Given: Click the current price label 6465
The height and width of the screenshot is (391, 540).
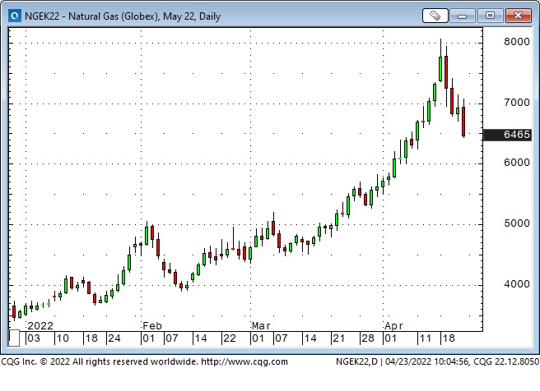Looking at the screenshot, I should coord(507,135).
